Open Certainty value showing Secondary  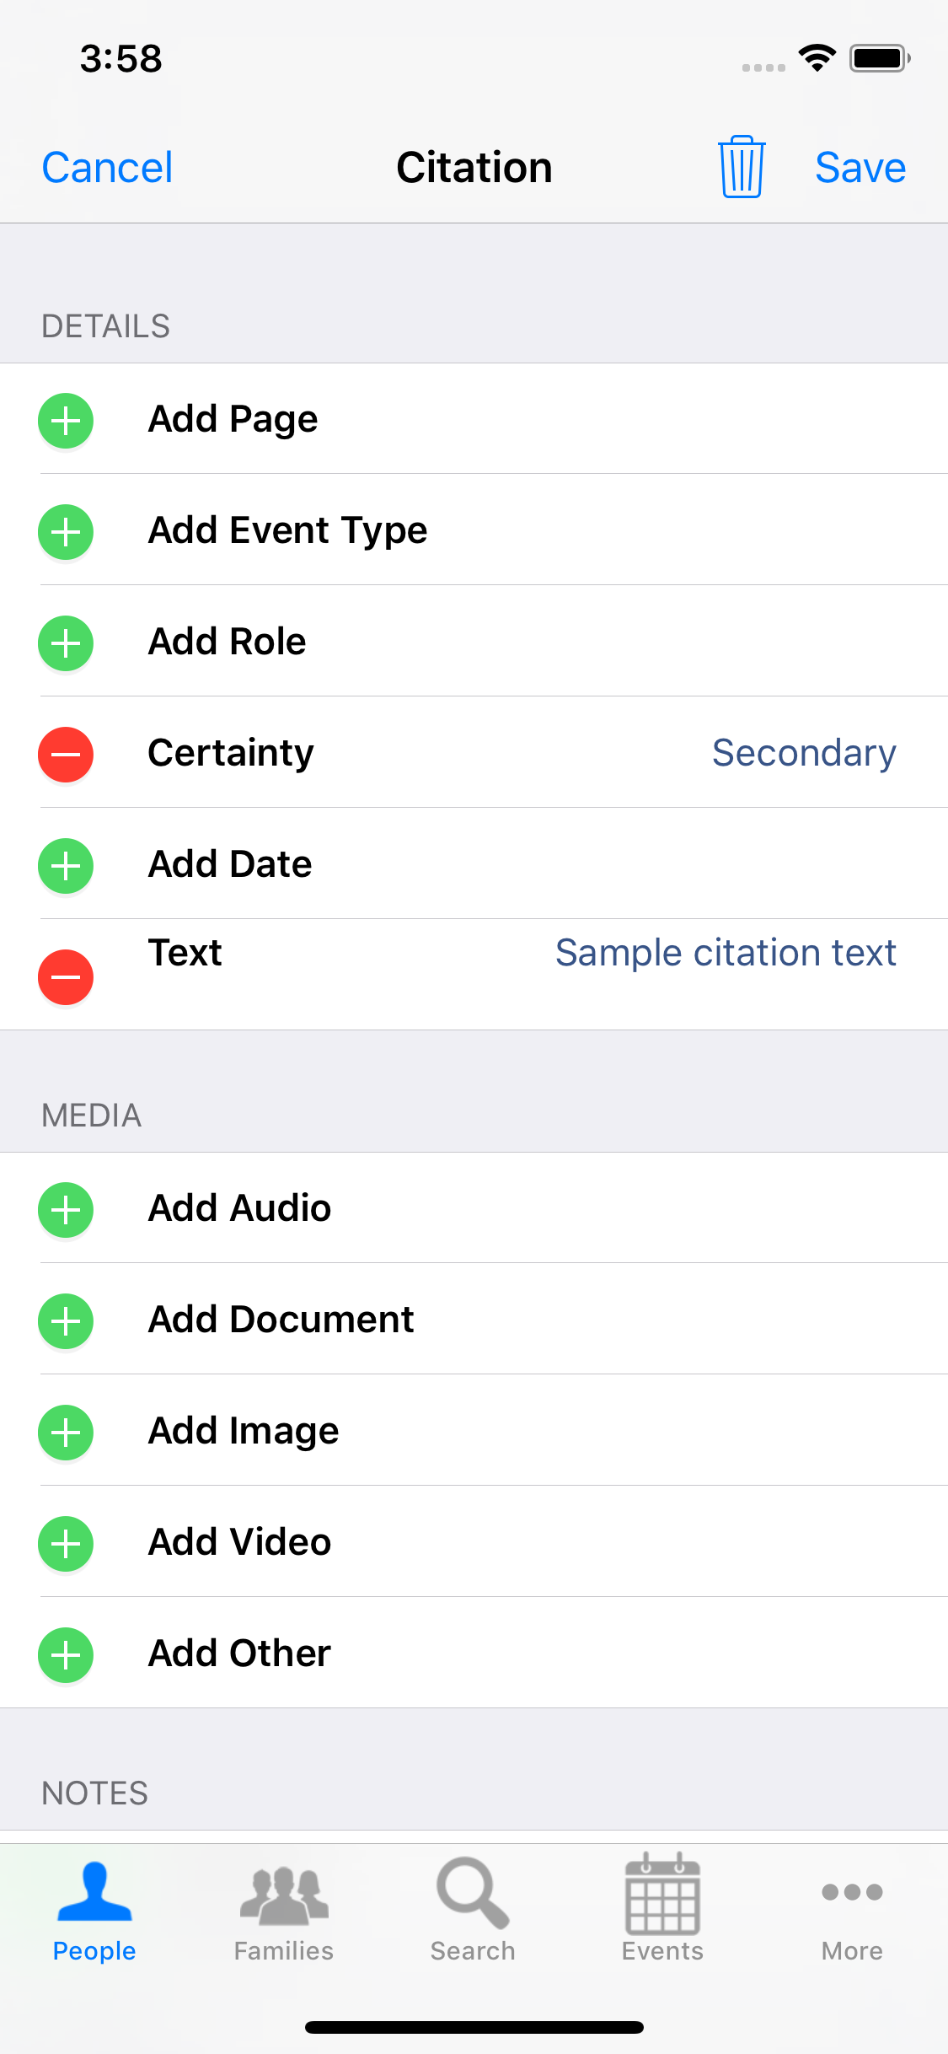tap(803, 753)
